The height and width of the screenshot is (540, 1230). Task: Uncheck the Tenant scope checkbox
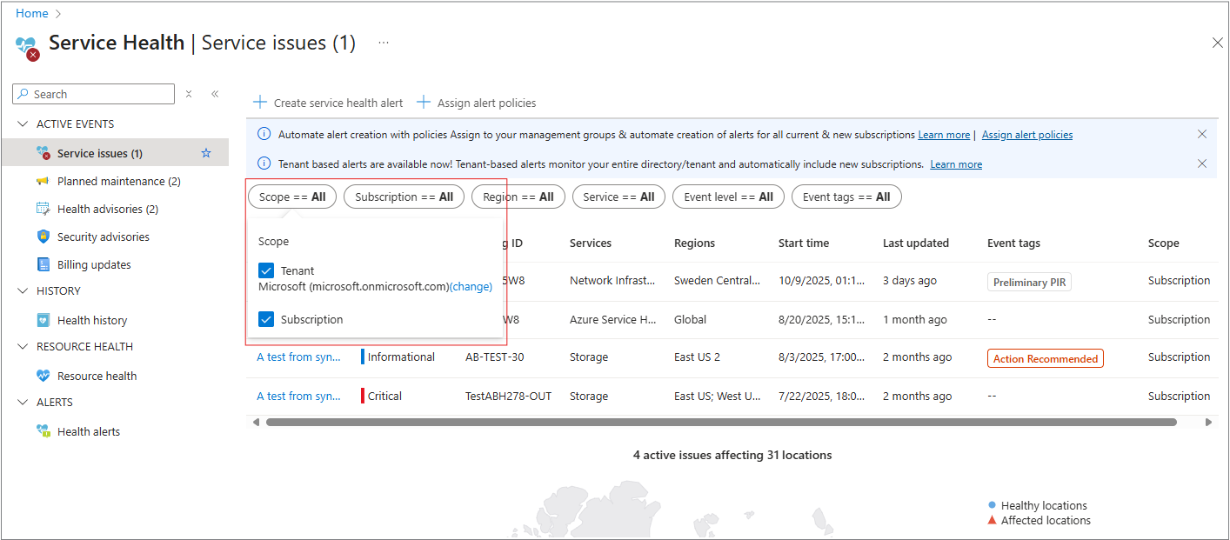pos(267,270)
